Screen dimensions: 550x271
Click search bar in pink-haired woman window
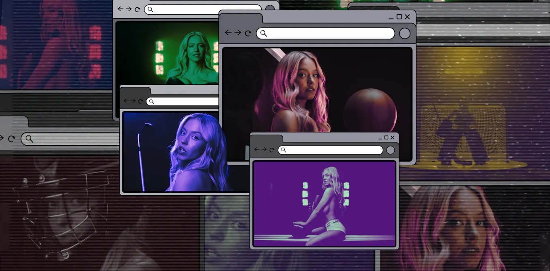pos(325,33)
